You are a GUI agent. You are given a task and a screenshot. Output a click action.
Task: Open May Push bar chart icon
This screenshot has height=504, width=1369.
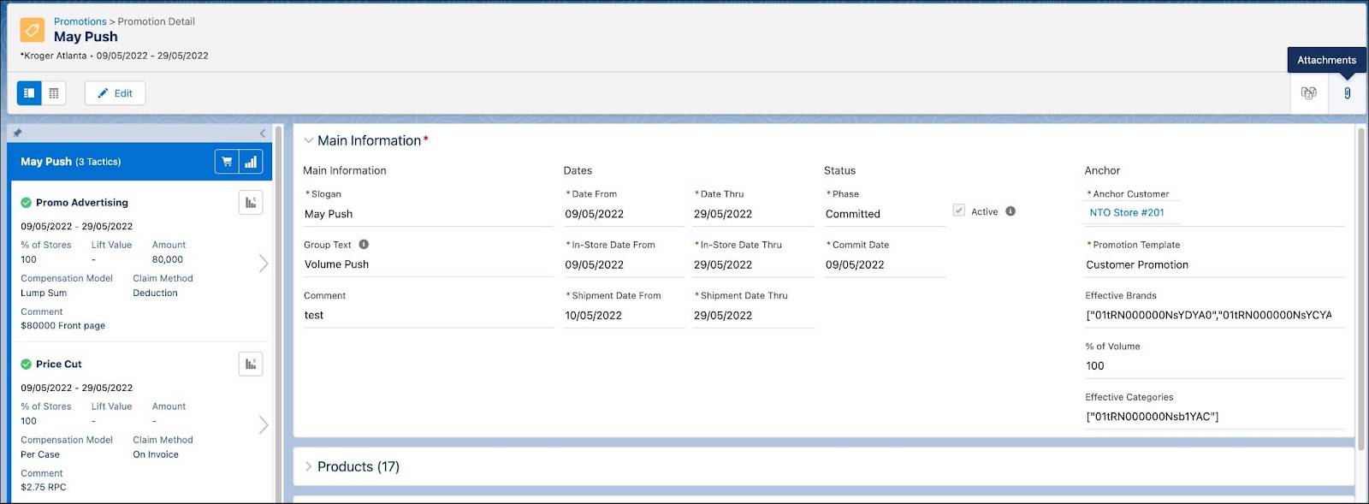click(251, 162)
